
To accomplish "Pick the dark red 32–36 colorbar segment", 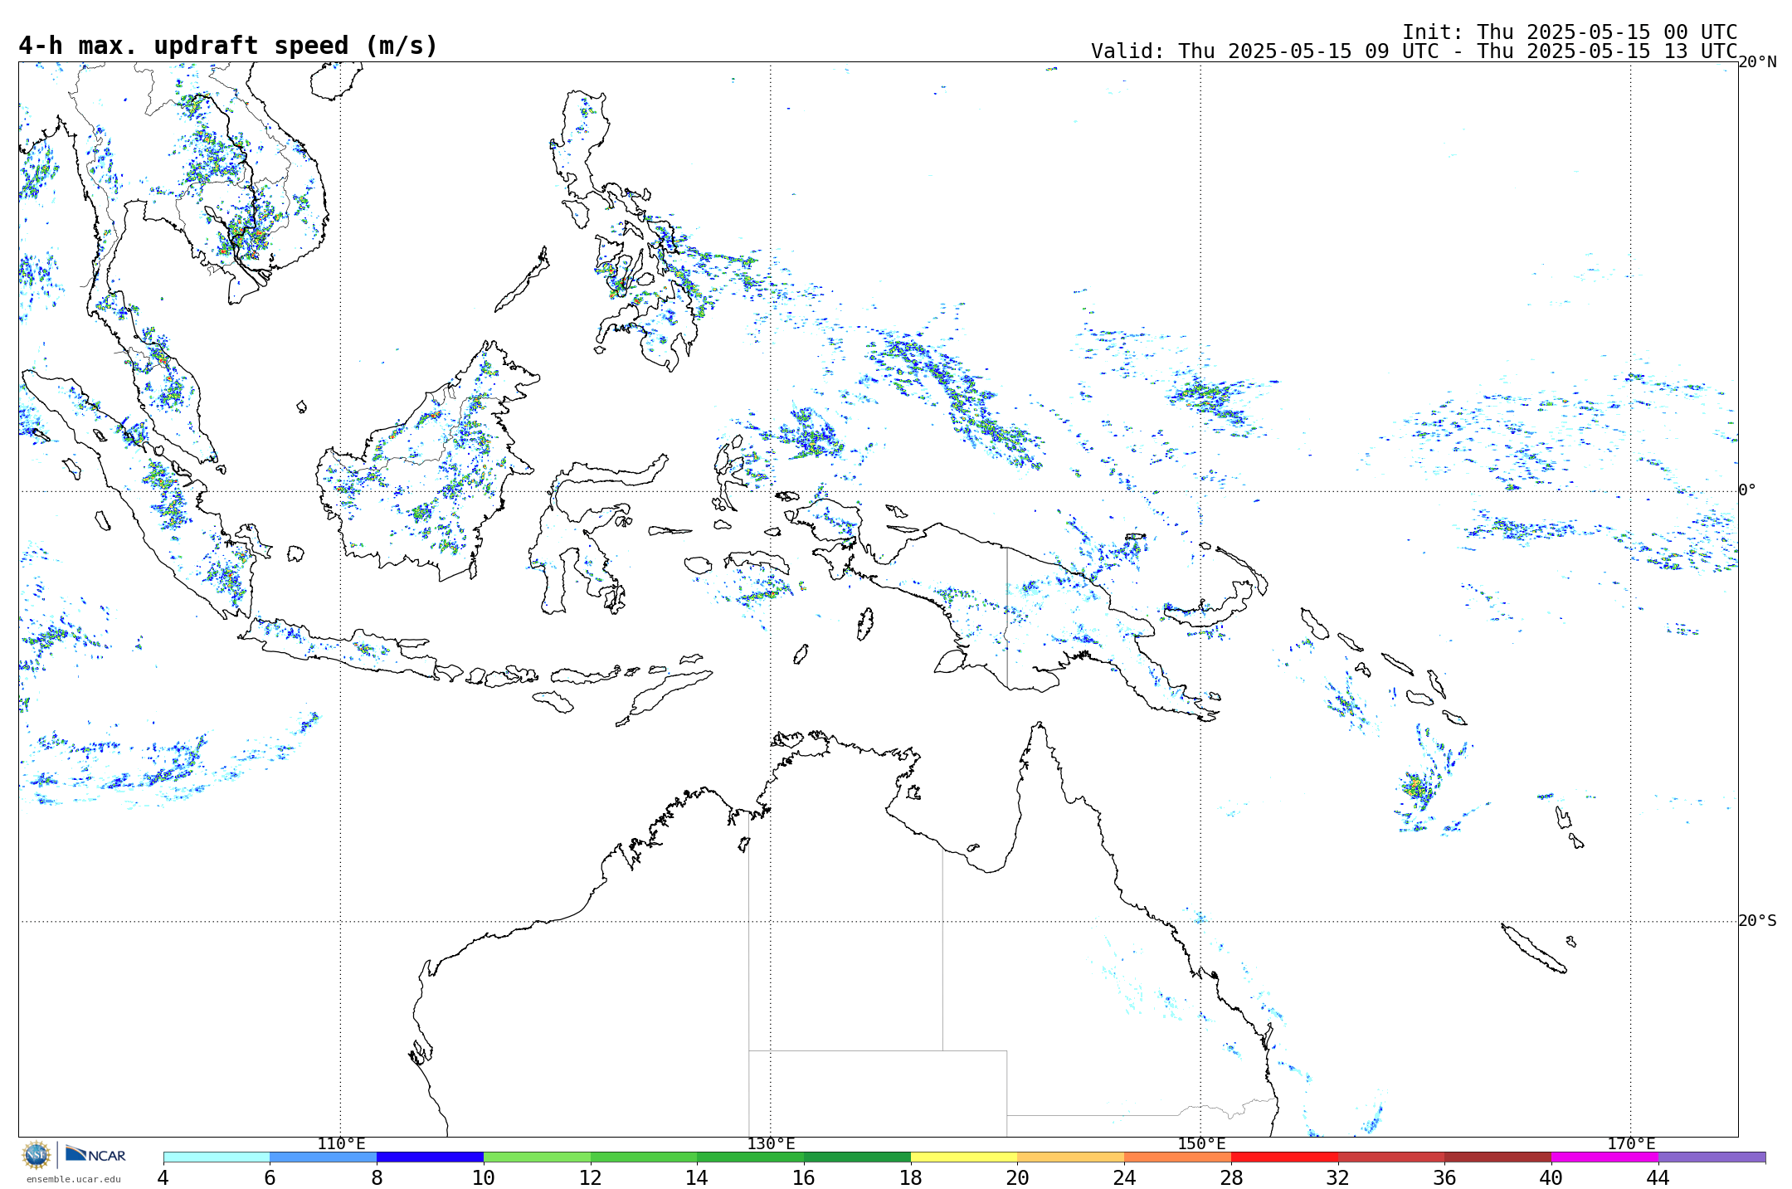I will (1391, 1157).
